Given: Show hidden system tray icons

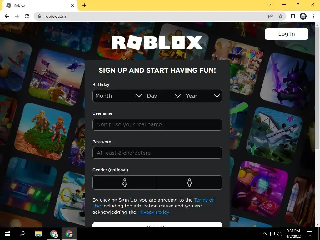Looking at the screenshot, I should pos(264,234).
